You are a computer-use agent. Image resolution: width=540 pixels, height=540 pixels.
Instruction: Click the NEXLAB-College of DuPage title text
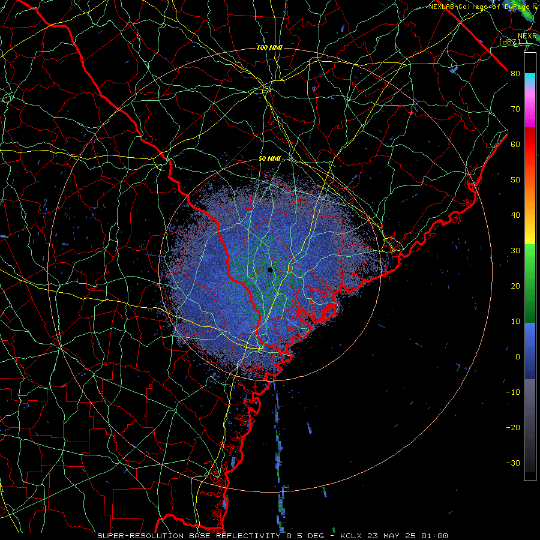tap(479, 7)
